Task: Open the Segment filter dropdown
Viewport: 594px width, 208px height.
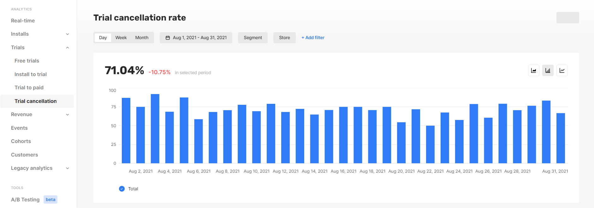Action: pos(253,38)
